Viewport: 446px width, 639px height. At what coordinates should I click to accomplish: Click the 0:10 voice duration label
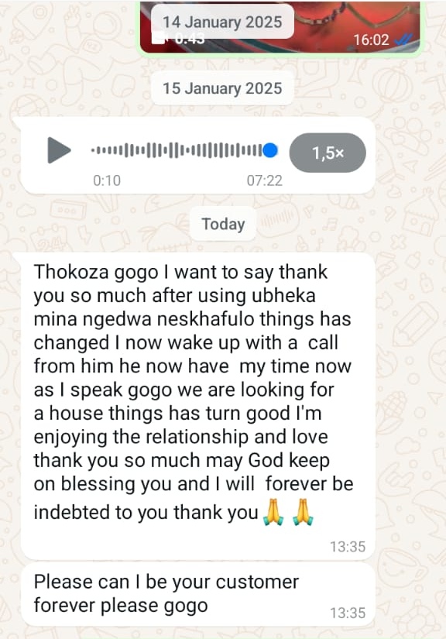coord(107,180)
